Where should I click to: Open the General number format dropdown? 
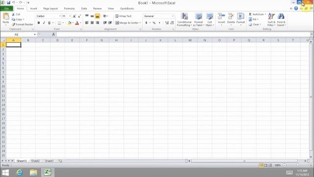[x=173, y=16]
